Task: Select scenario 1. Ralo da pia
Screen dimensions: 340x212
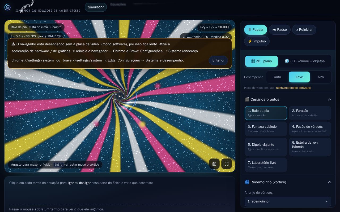Action: [266, 113]
